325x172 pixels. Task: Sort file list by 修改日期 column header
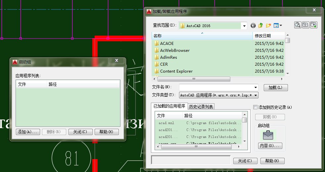(269, 36)
